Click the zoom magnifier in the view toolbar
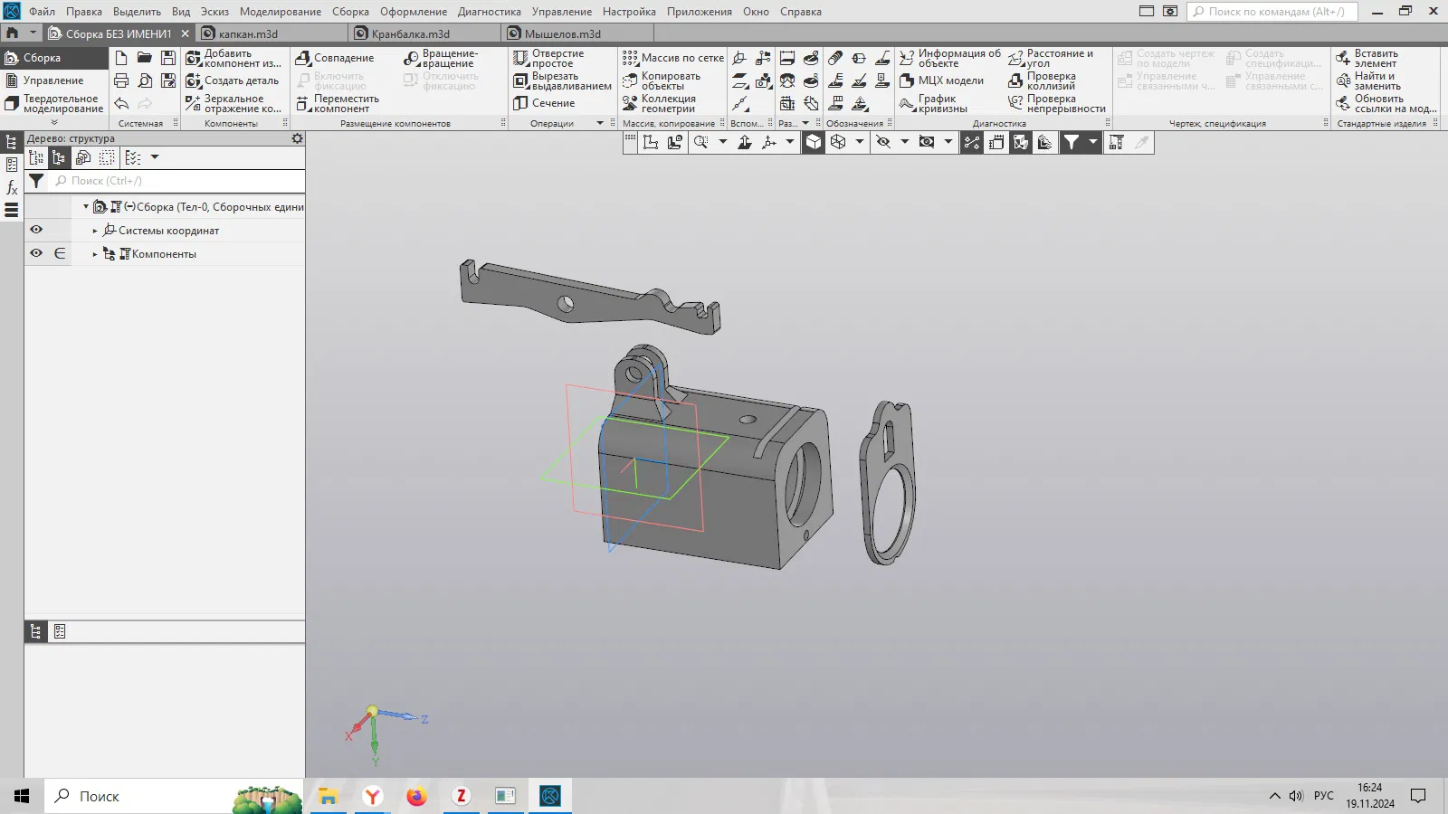This screenshot has width=1448, height=814. 700,142
